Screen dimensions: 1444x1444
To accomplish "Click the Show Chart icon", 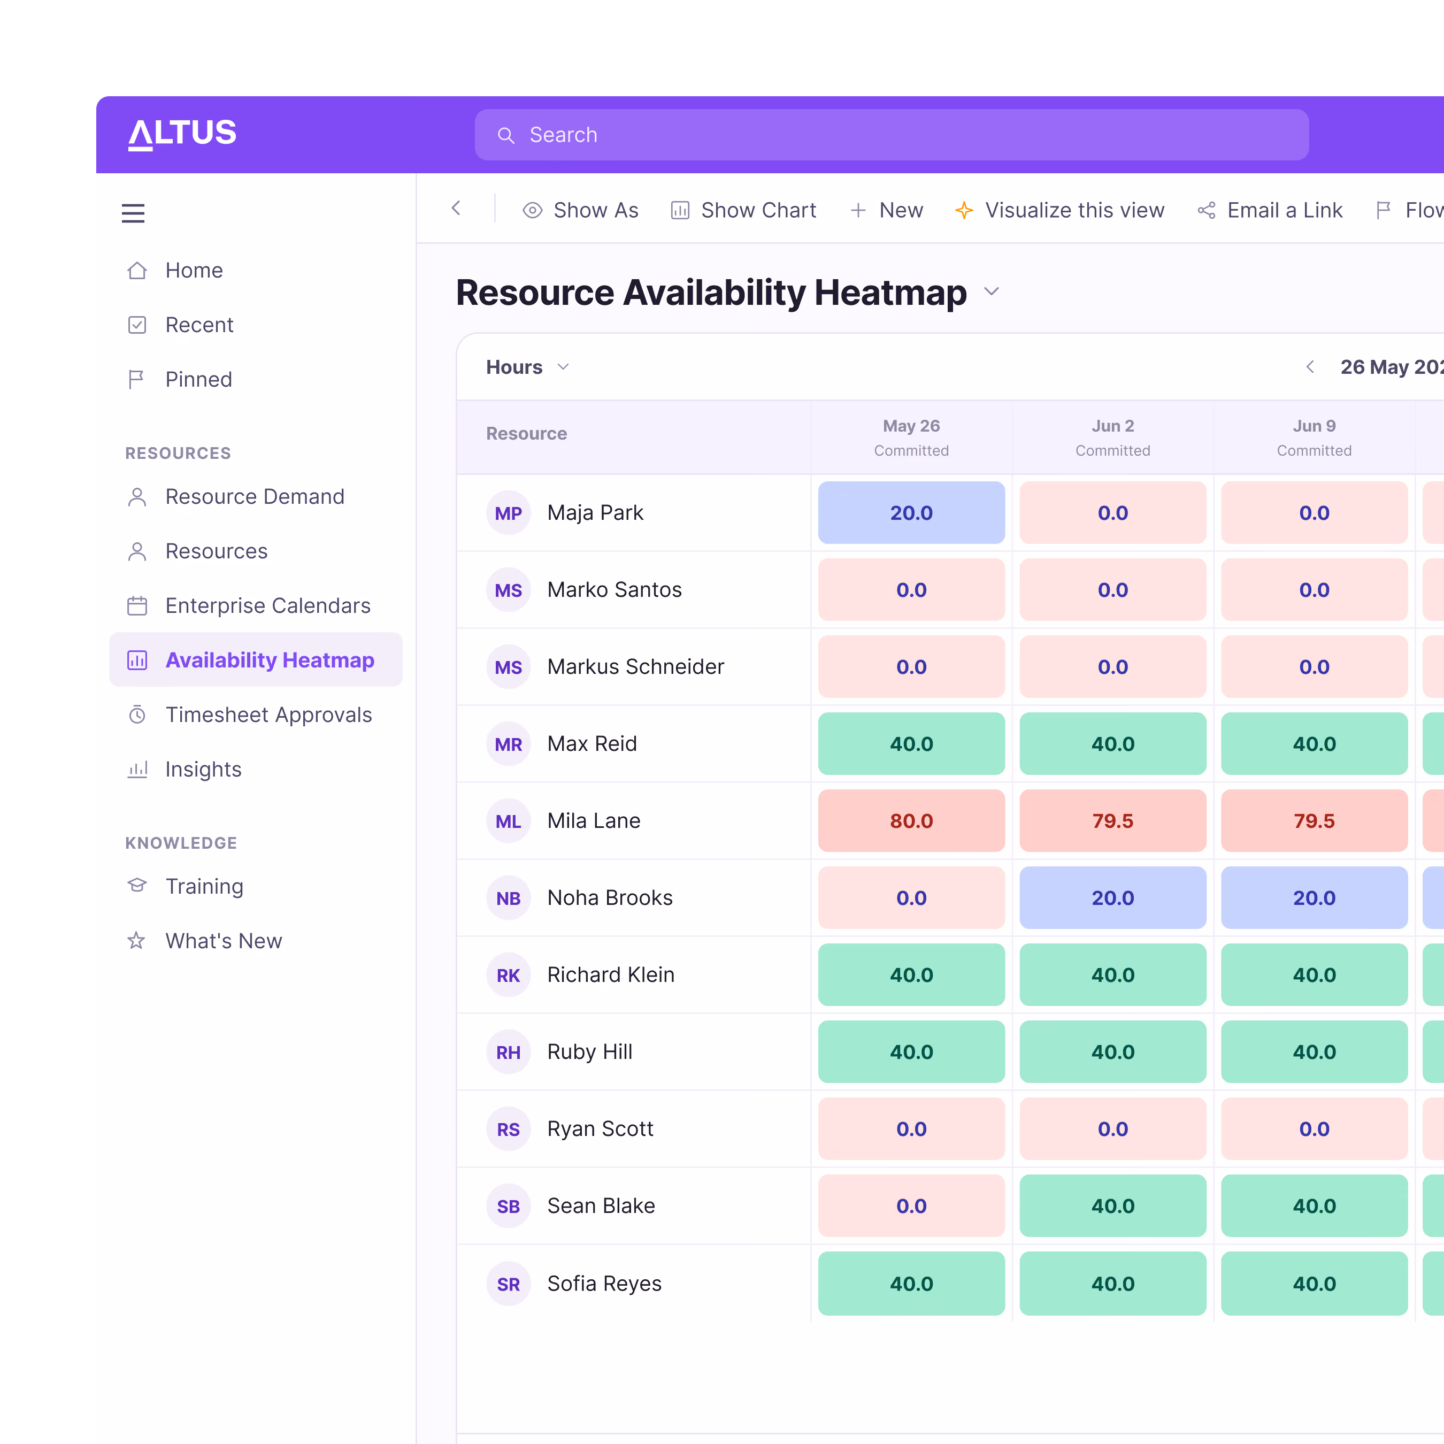I will pyautogui.click(x=680, y=210).
